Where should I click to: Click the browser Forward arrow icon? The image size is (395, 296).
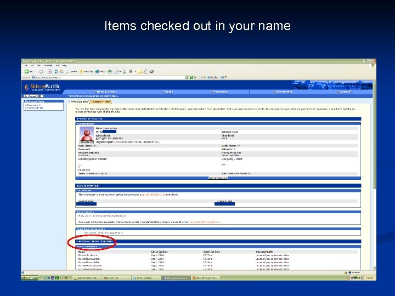[41, 71]
